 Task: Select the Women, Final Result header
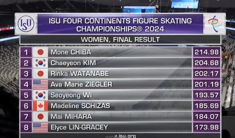[x=120, y=40]
